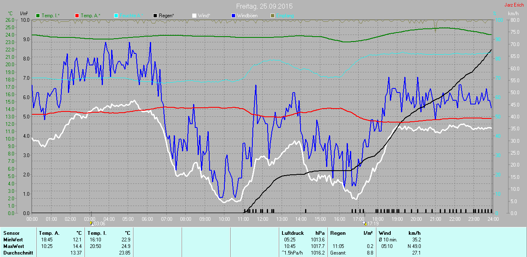Click the marker icon at 17:19
This screenshot has width=527, height=257.
[365, 223]
